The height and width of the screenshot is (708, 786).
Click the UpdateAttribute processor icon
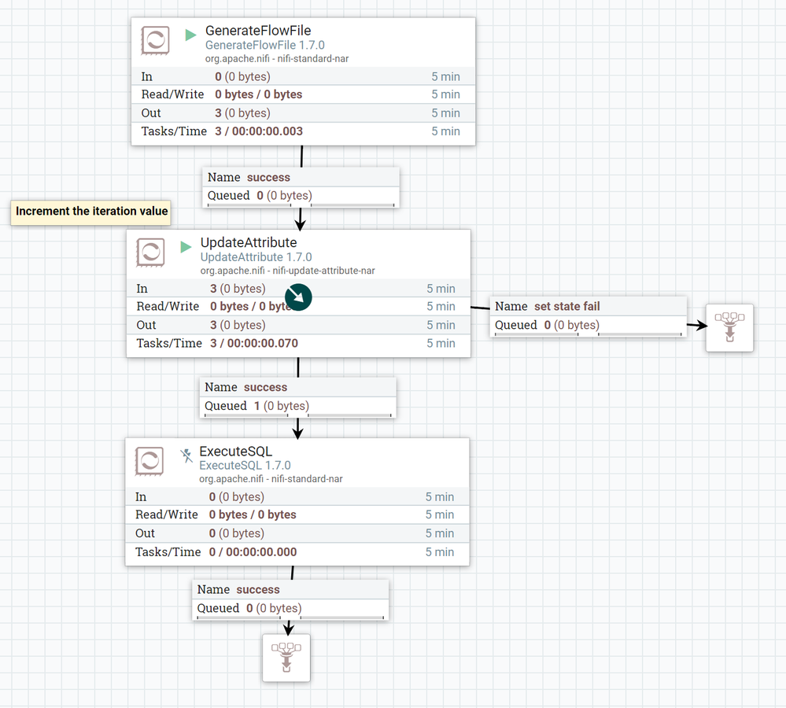coord(150,252)
